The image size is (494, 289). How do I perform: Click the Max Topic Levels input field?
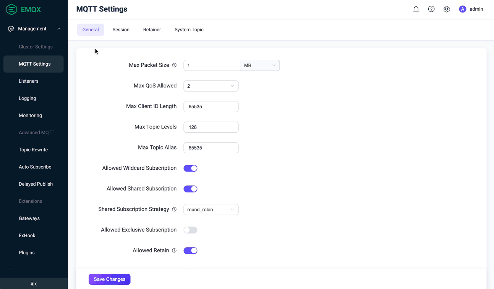[211, 127]
